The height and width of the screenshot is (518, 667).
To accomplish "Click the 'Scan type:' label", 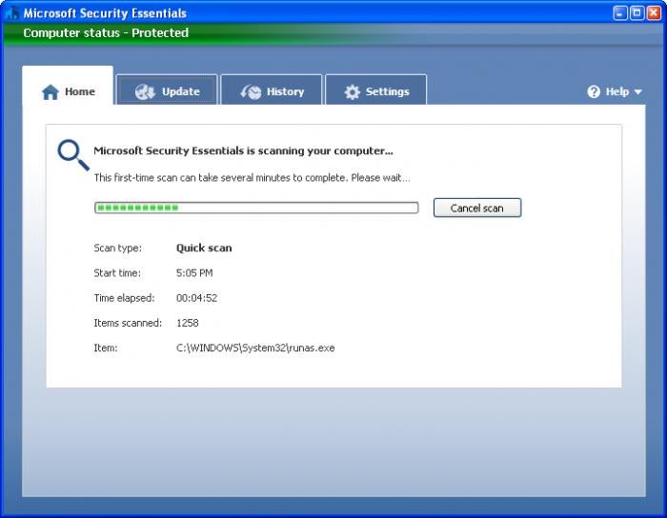I will [x=118, y=248].
